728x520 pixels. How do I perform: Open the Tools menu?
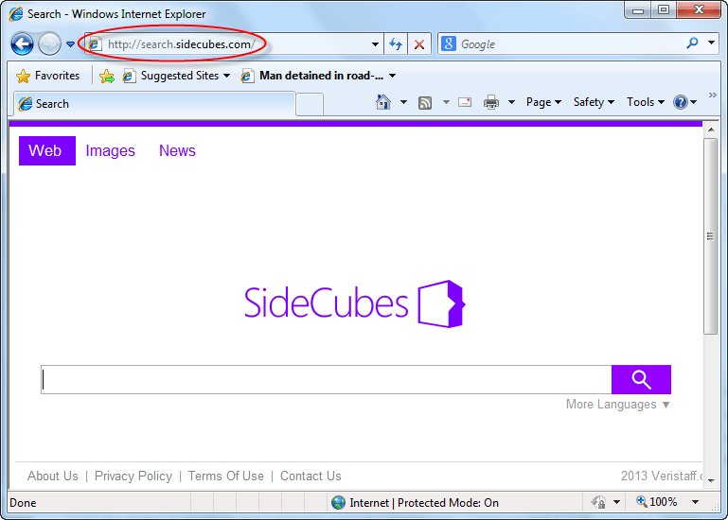(x=646, y=102)
